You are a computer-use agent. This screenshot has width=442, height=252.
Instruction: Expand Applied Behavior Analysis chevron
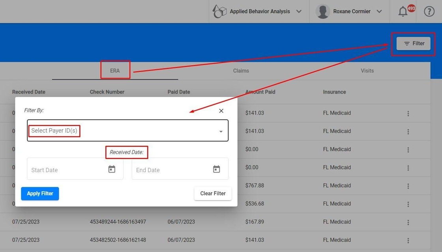299,11
